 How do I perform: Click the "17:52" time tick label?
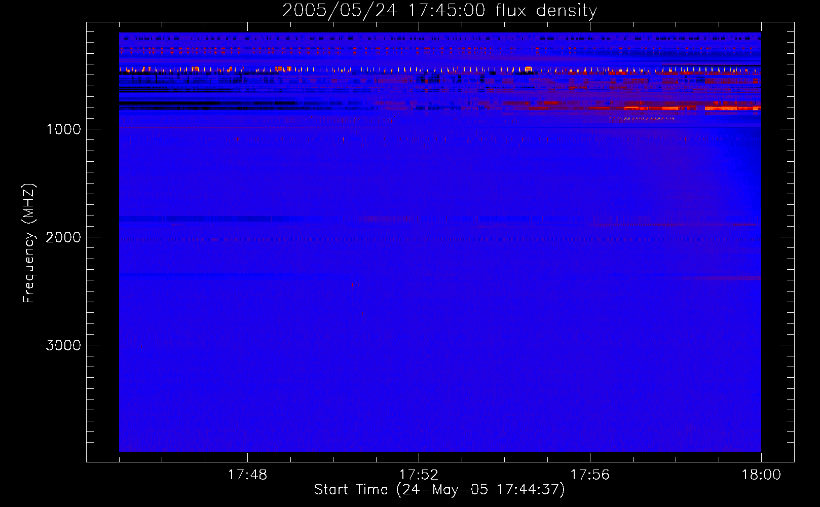(x=419, y=475)
